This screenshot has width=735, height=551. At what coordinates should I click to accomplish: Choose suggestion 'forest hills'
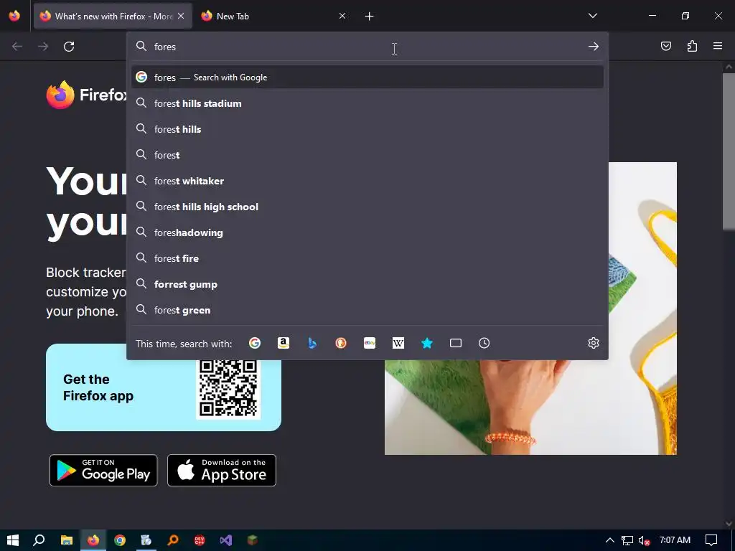tap(367, 129)
